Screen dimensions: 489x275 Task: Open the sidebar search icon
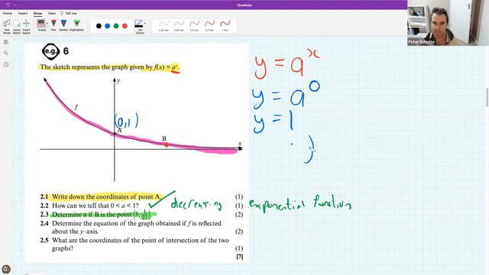6,53
